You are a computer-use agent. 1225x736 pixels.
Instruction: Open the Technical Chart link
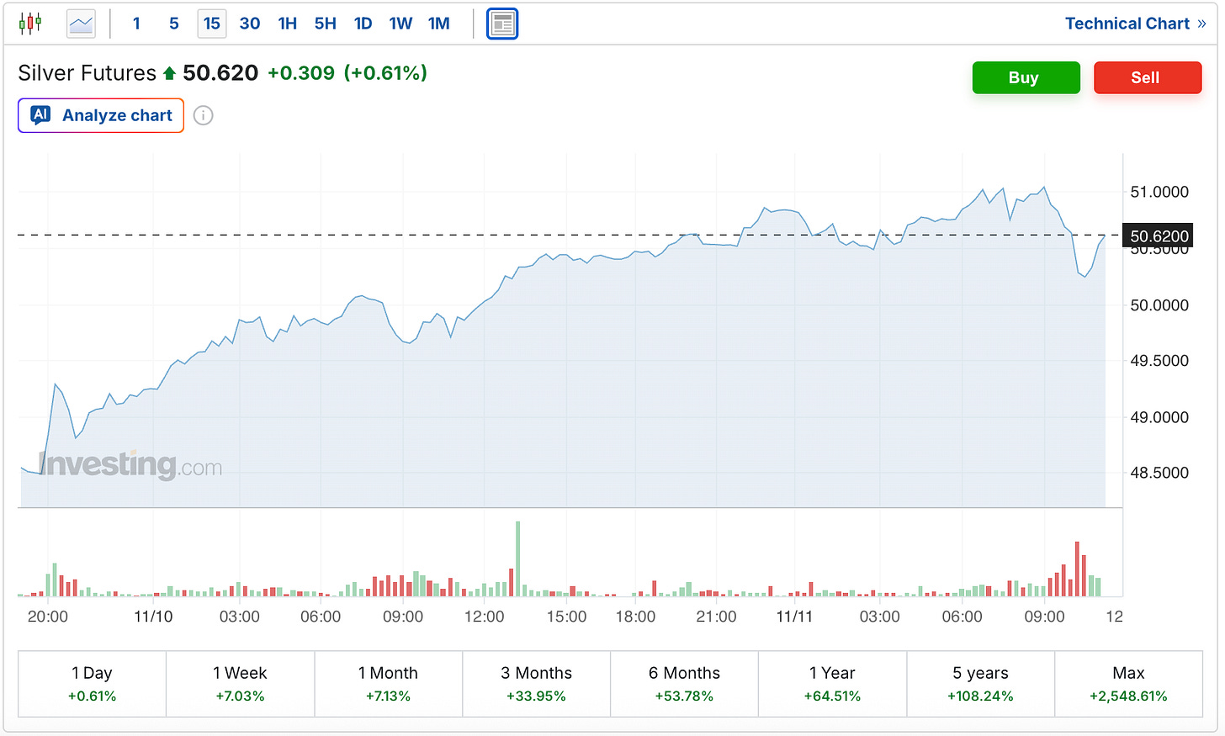[1134, 24]
